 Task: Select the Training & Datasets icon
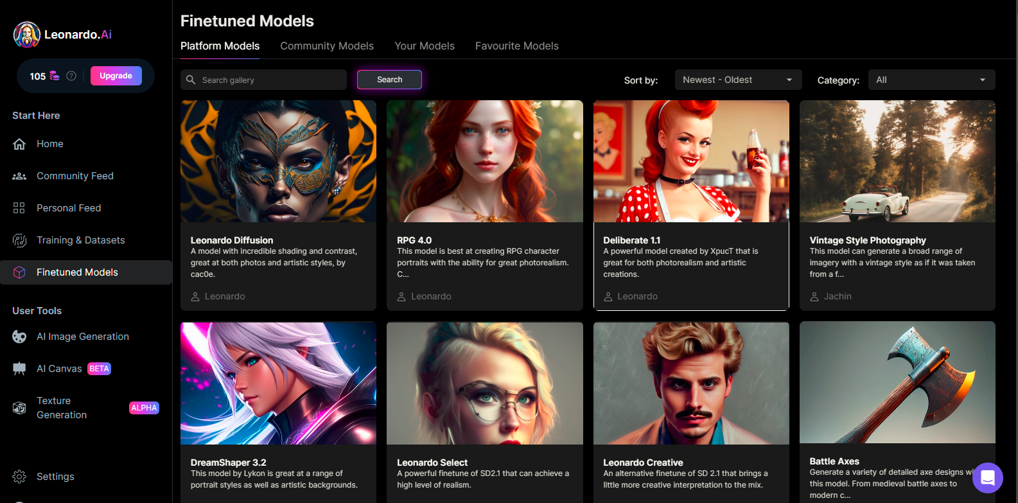(x=19, y=240)
